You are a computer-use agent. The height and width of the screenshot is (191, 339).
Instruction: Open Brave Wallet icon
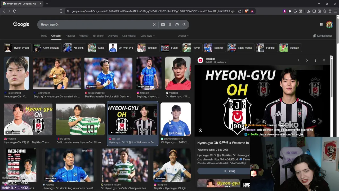tap(319, 11)
